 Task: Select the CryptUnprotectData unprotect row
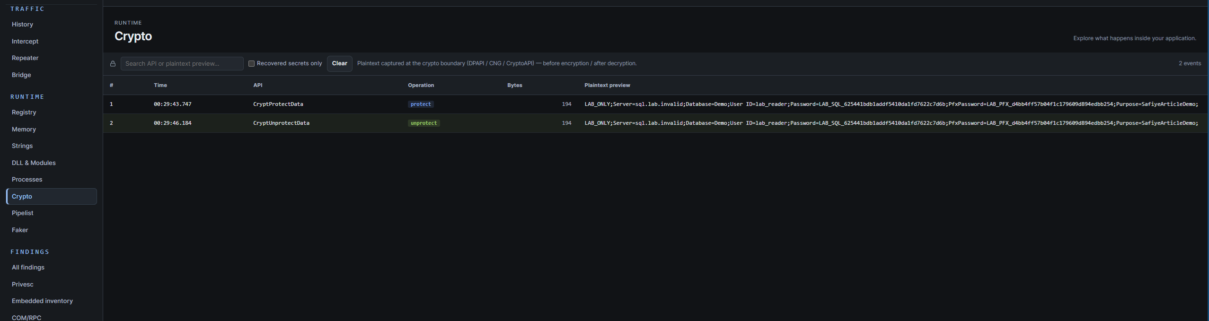(656, 123)
